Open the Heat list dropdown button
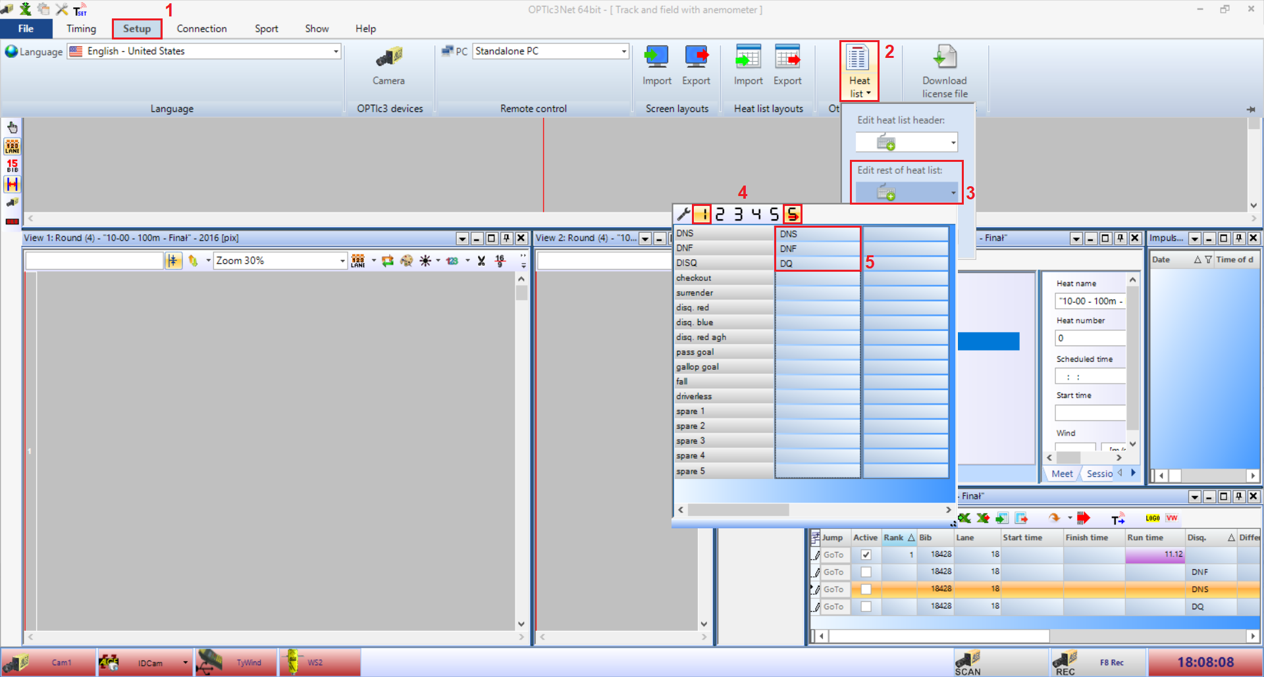1264x677 pixels. point(859,71)
